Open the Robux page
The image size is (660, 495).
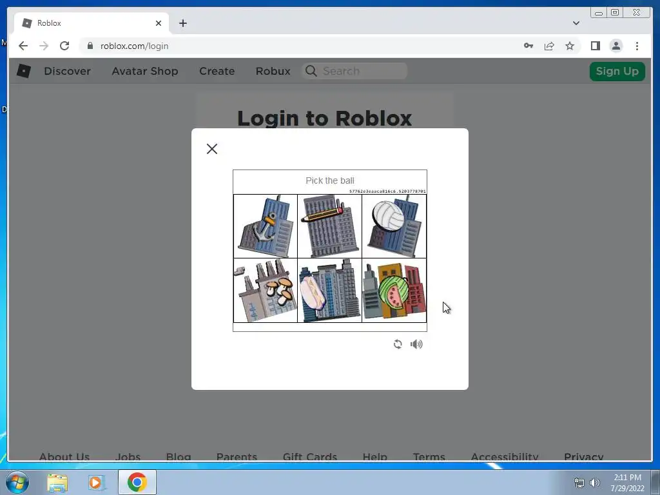273,71
